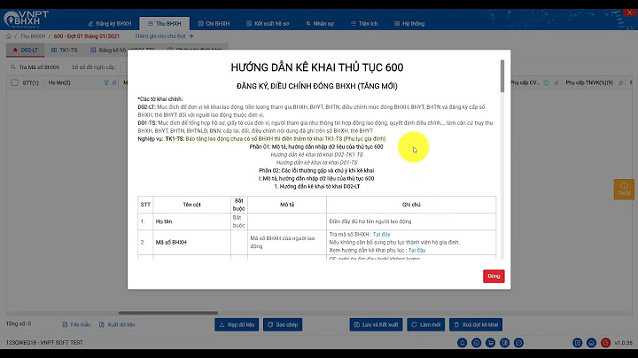Screen dimensions: 638x358
Task: Select 'Họ tên' row in guide table
Action: pyautogui.click(x=316, y=222)
